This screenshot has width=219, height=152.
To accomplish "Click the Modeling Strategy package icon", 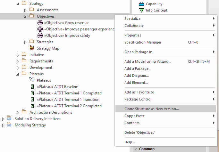I will click(x=9, y=125).
